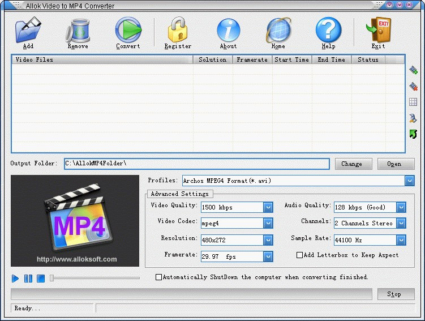Click the remove-video side icon with red X
The width and height of the screenshot is (425, 321).
(x=413, y=86)
